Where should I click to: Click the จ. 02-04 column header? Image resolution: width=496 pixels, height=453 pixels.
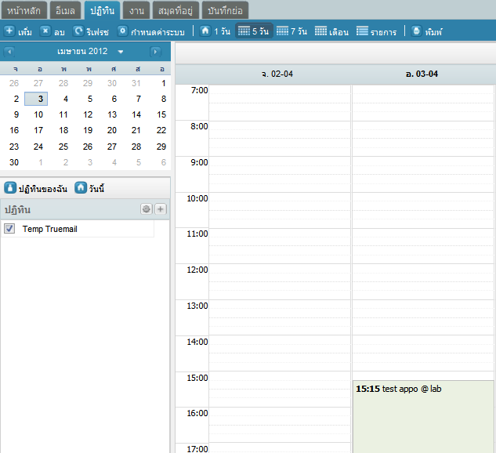(x=277, y=74)
